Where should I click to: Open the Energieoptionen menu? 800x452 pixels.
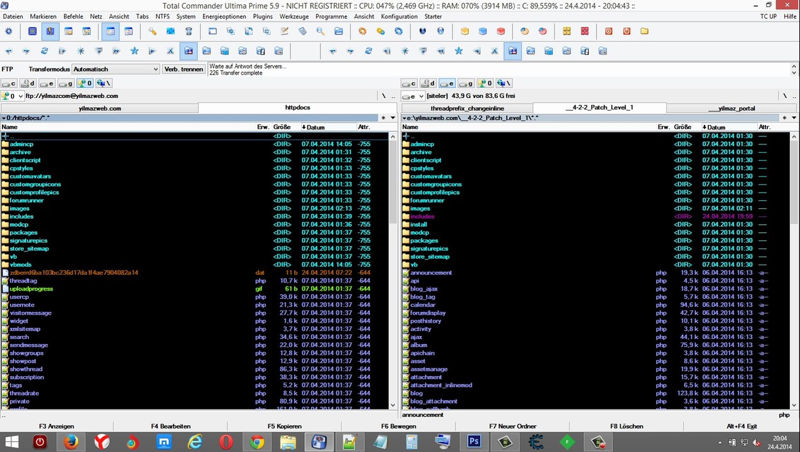coord(226,16)
